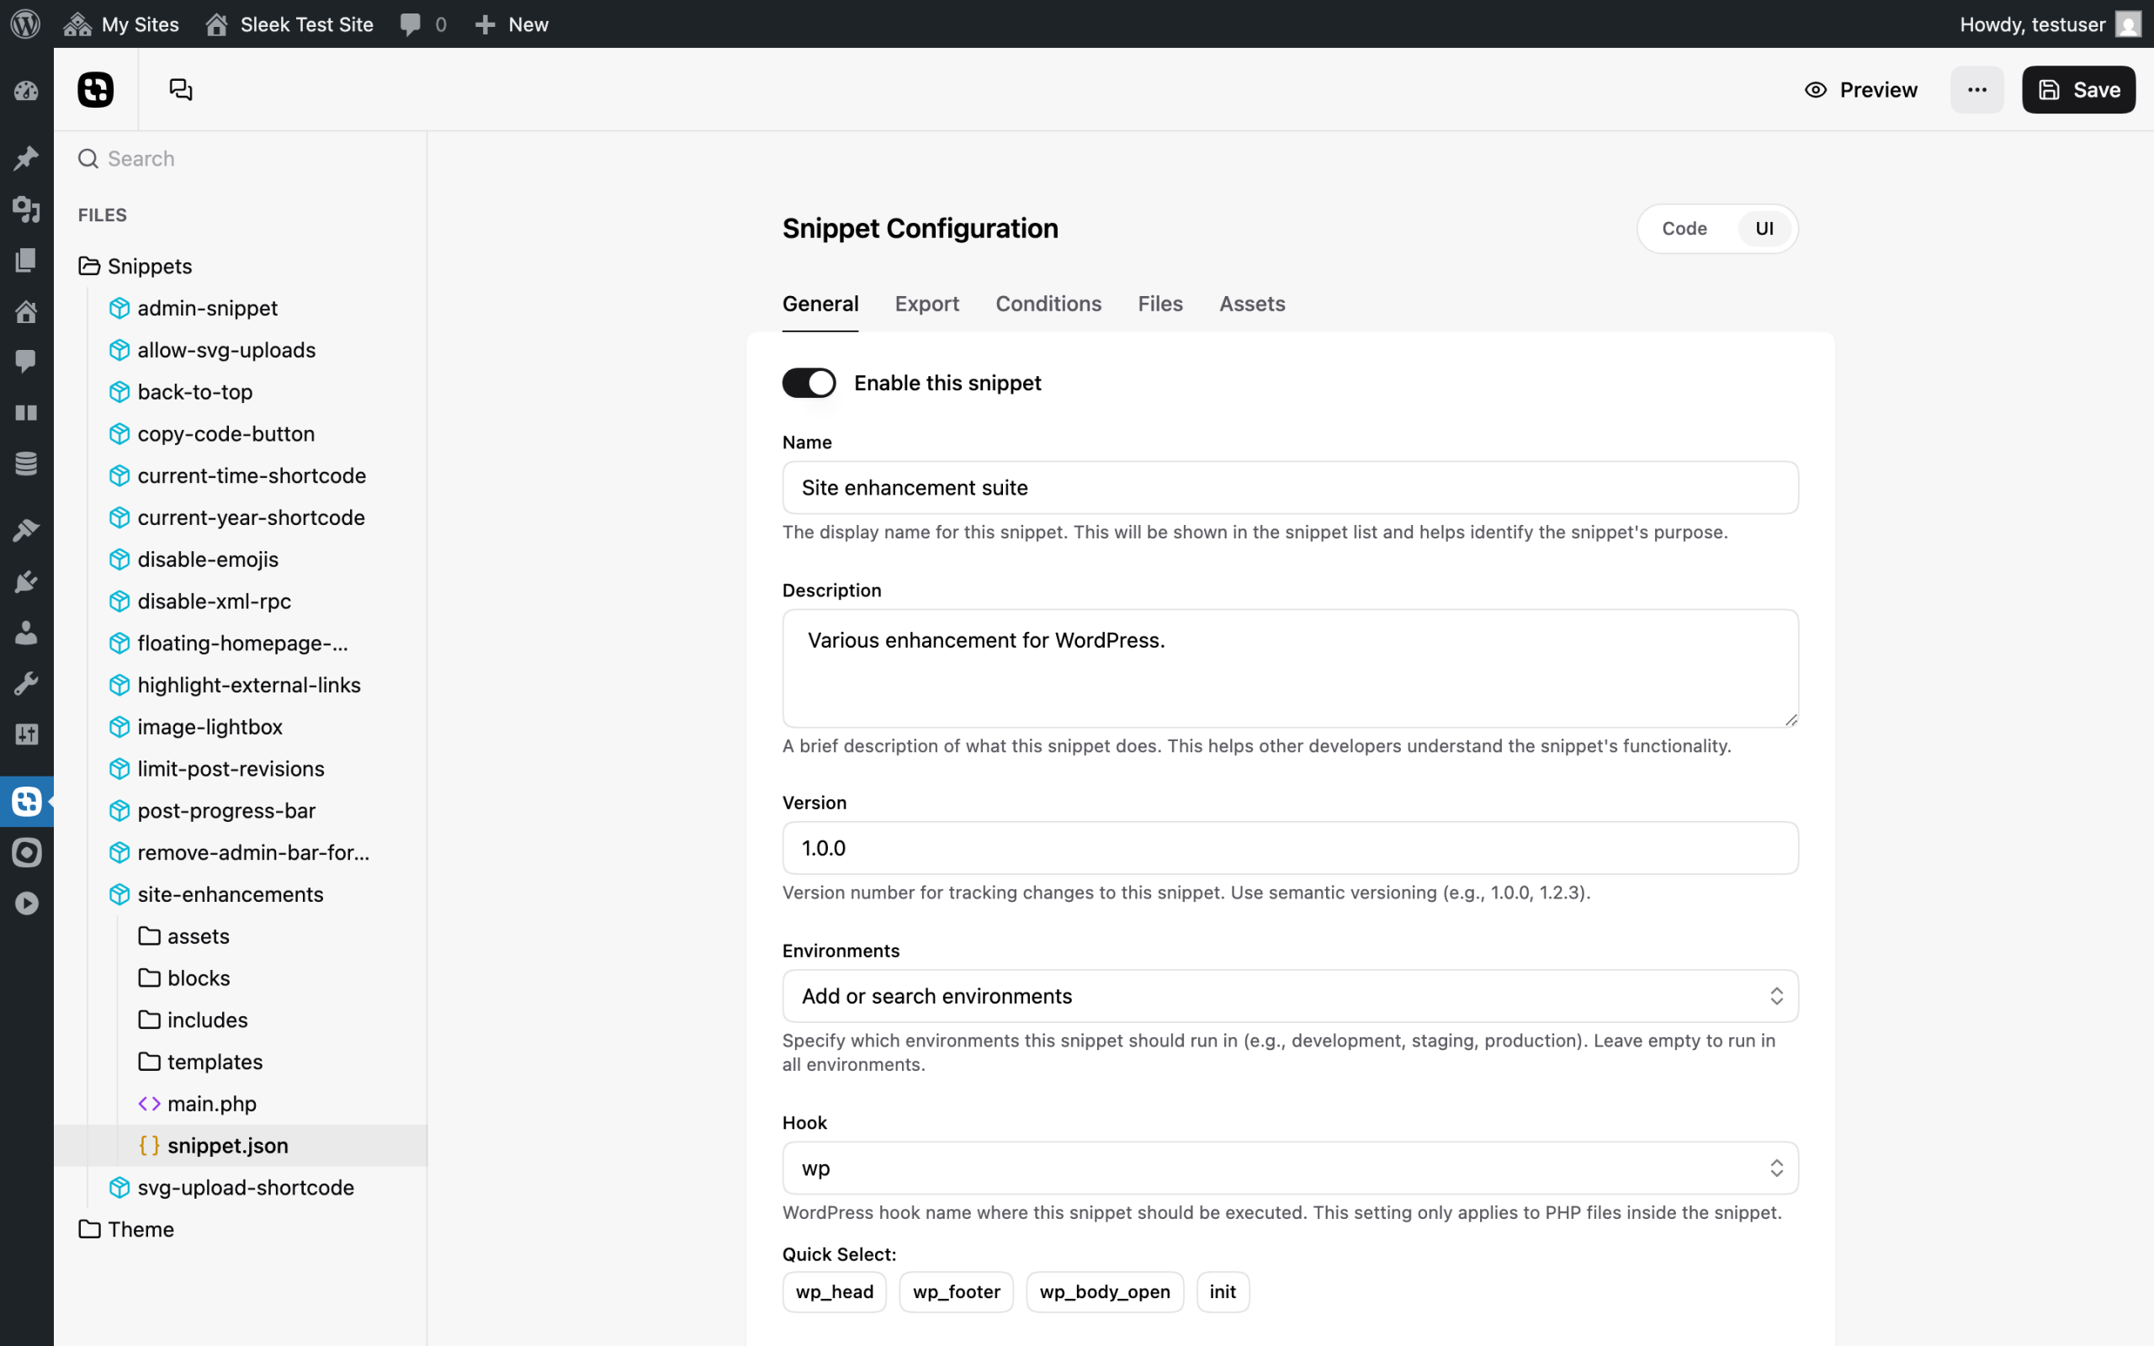Open the Assets tab

(x=1251, y=304)
